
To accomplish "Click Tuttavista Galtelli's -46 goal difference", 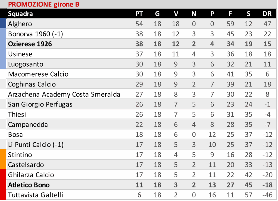I will [x=267, y=195].
